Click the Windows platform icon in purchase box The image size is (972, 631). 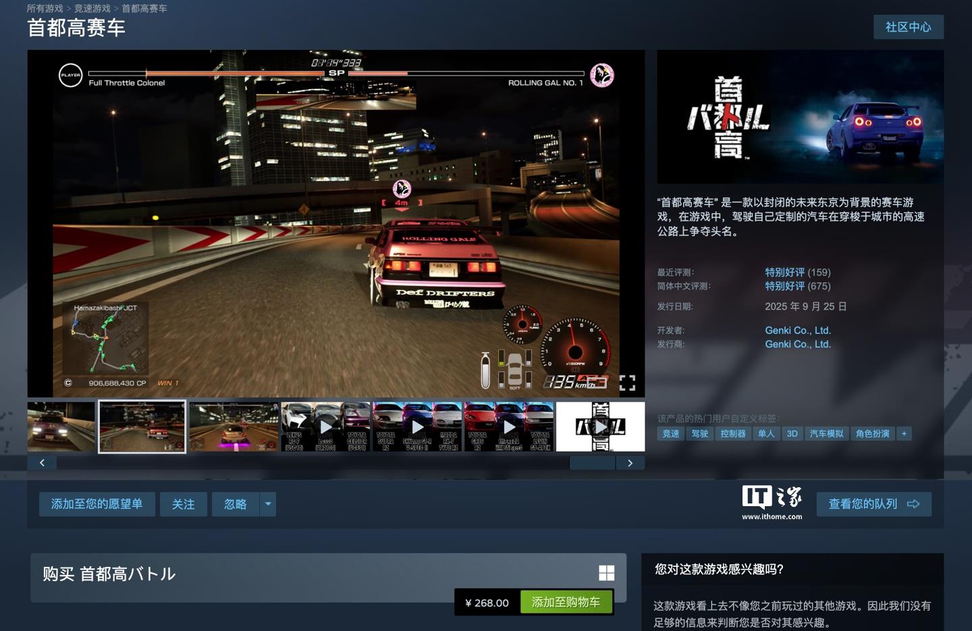click(606, 573)
